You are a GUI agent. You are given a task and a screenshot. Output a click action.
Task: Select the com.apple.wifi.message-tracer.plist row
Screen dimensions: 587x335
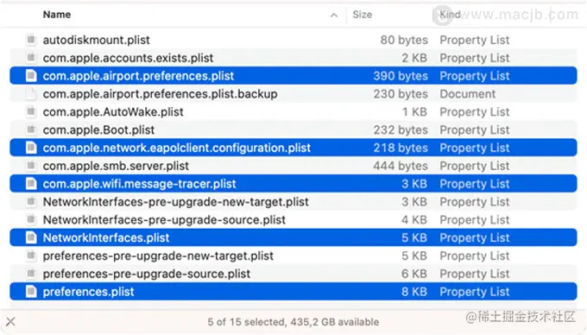click(293, 184)
